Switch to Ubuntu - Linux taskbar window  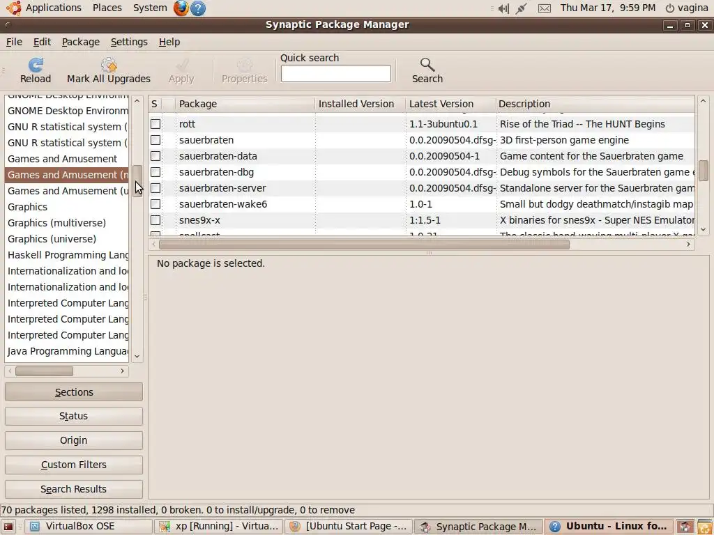point(609,527)
